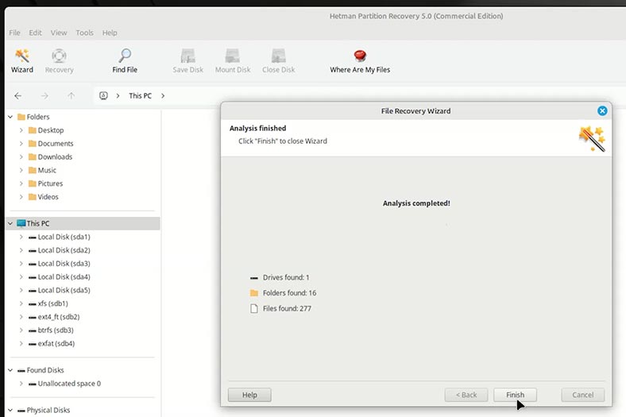The width and height of the screenshot is (626, 417).
Task: Click the Mount Disk toolbar icon
Action: (232, 56)
